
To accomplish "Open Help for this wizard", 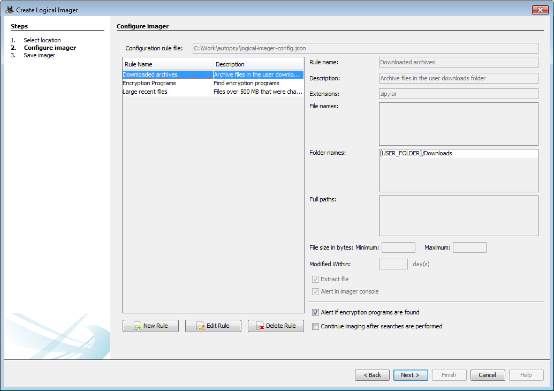I will tap(526, 375).
